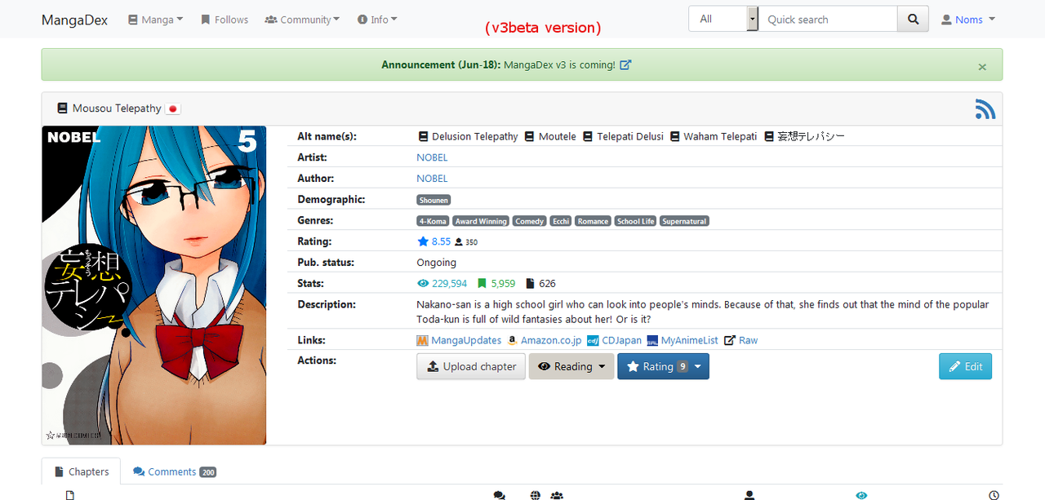Open the Amazon.co.jp link
Viewport: 1045px width, 500px height.
[x=551, y=340]
